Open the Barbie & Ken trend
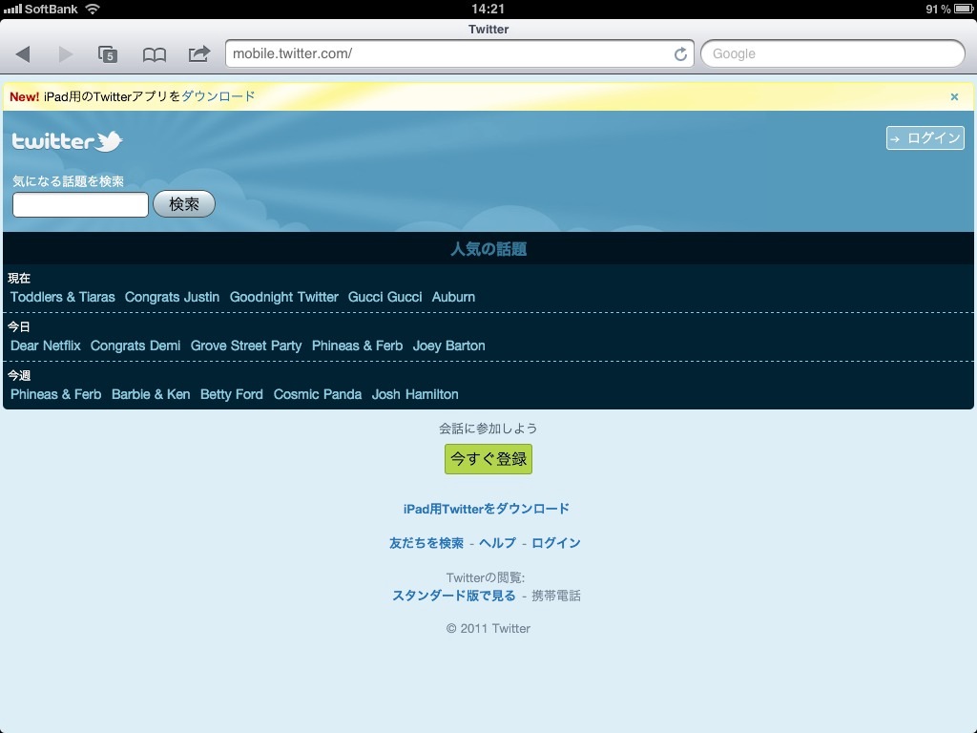The height and width of the screenshot is (733, 977). pos(151,394)
